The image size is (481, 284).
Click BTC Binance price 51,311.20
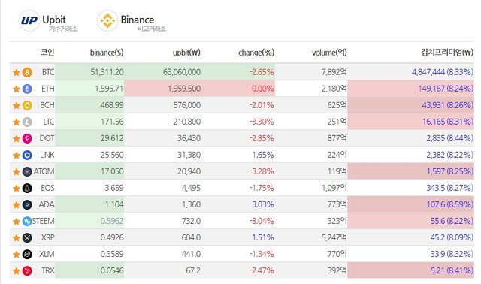point(107,72)
